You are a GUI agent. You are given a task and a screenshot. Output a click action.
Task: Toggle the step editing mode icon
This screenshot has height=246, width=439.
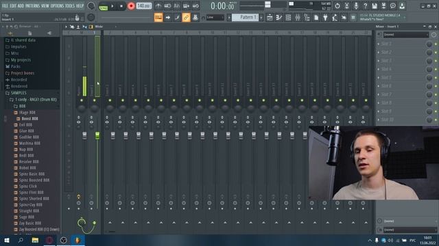coord(177,18)
